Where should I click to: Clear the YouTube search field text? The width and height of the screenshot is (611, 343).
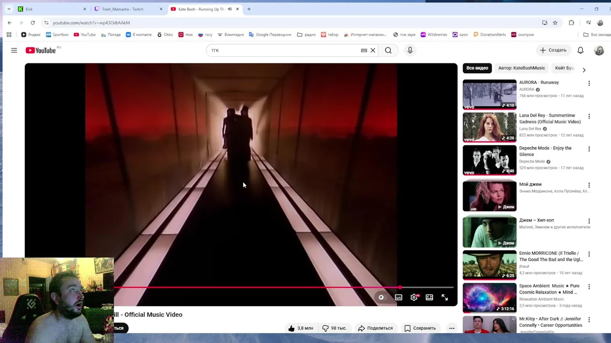(x=373, y=50)
